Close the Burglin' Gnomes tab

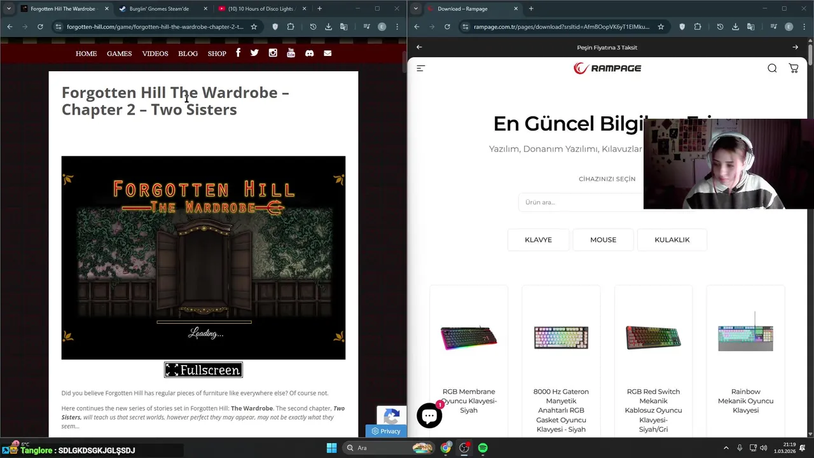point(205,9)
